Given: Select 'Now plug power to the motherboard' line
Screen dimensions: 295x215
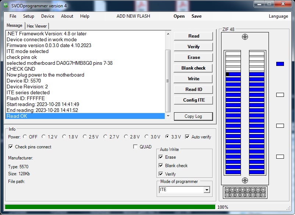Looking at the screenshot, I should tap(85, 75).
